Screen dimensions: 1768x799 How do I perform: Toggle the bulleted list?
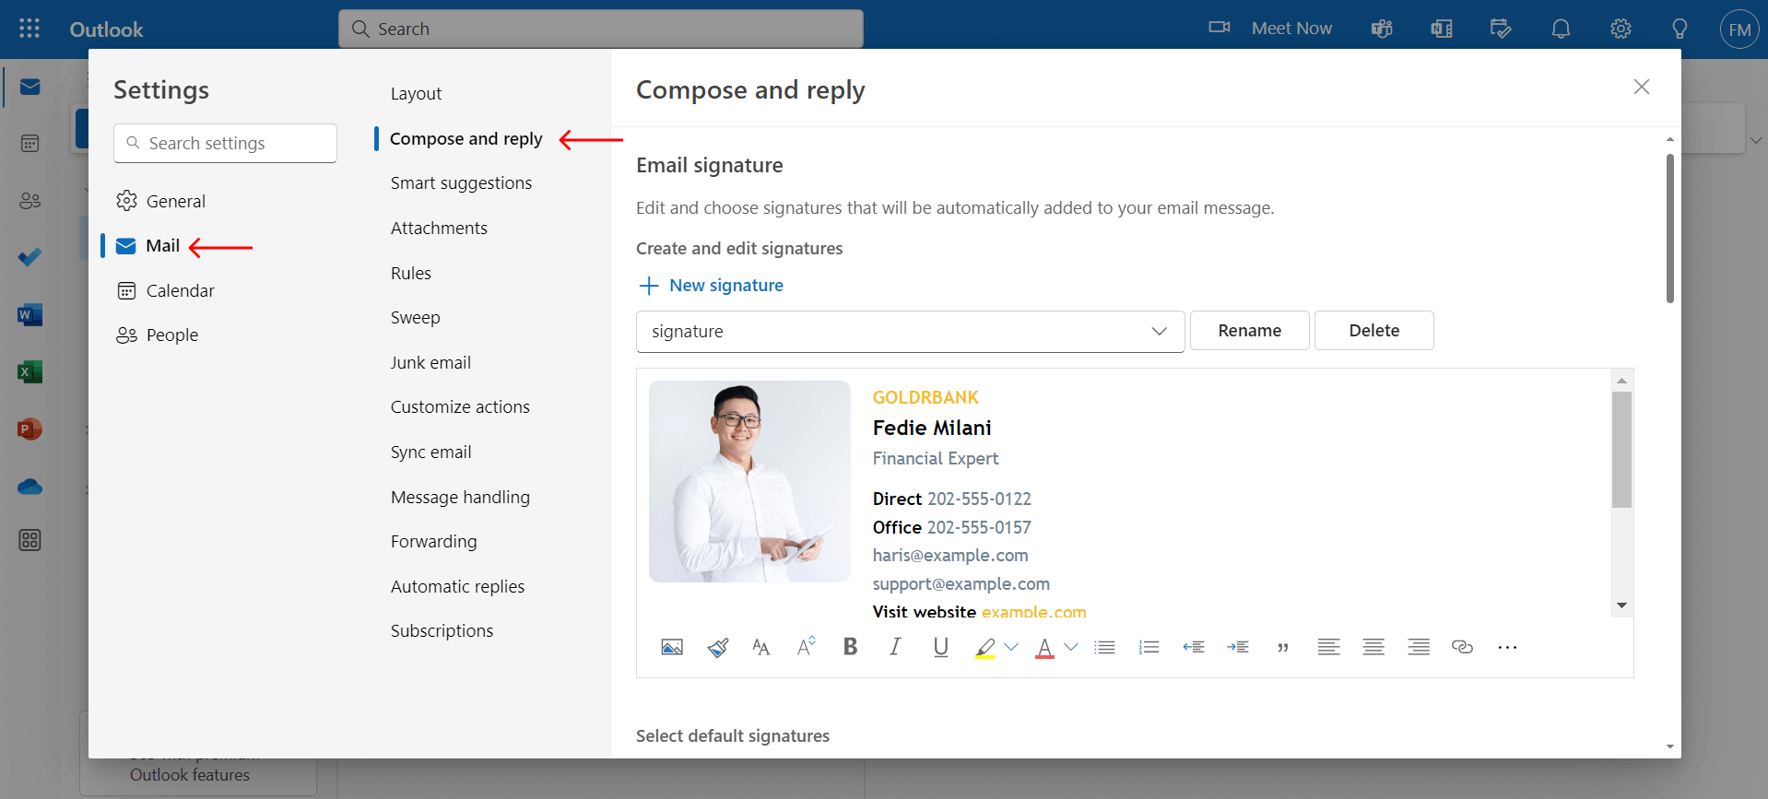pos(1104,647)
